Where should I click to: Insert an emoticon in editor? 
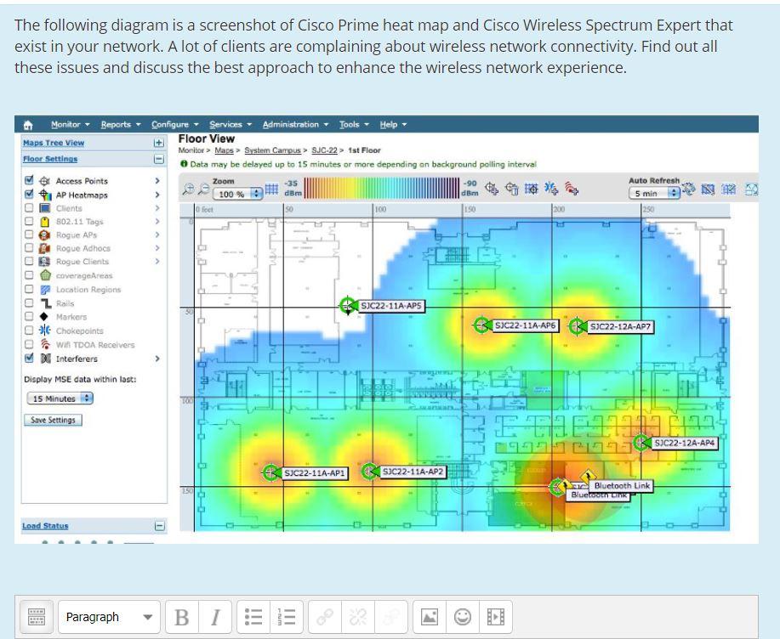pos(463,617)
